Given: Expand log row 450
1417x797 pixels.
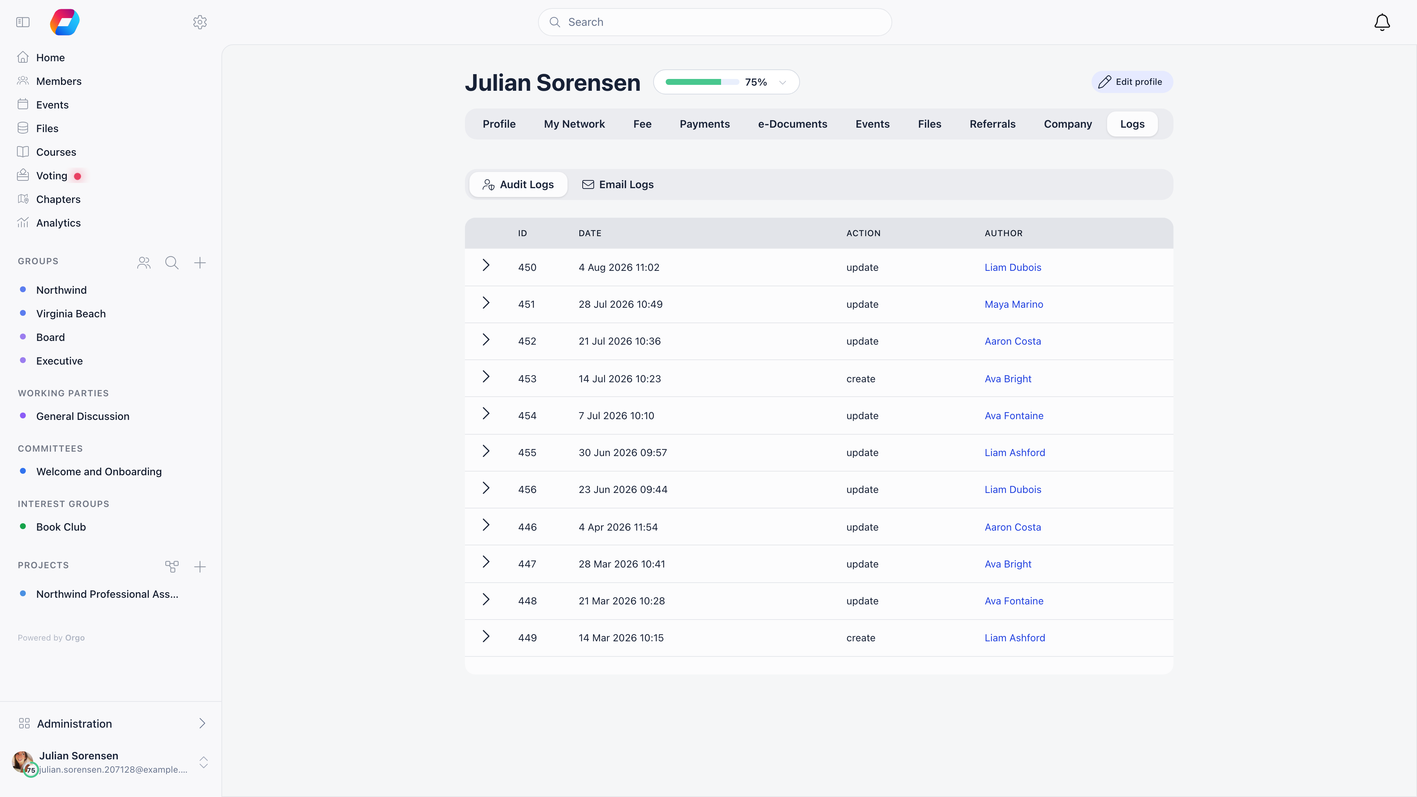Looking at the screenshot, I should 486,266.
